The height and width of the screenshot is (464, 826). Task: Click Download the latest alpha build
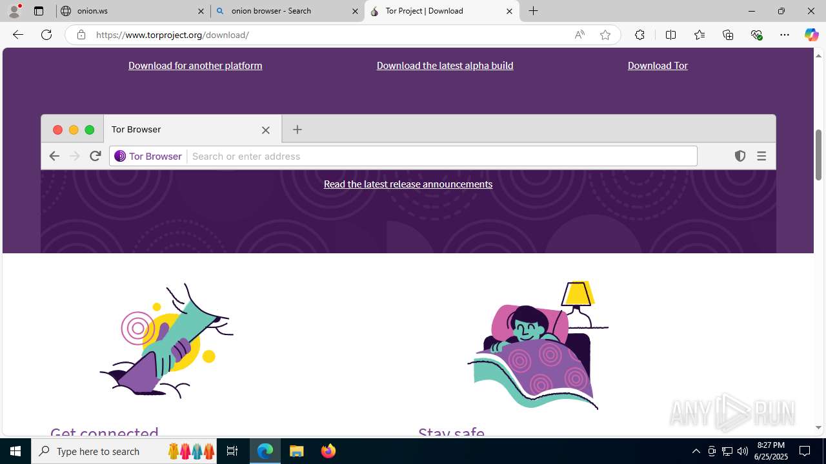445,65
